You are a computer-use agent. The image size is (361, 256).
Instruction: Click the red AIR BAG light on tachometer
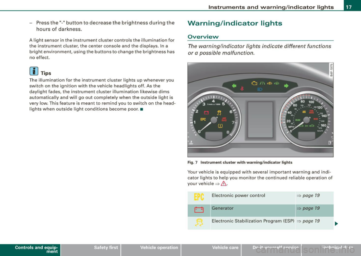(224, 119)
